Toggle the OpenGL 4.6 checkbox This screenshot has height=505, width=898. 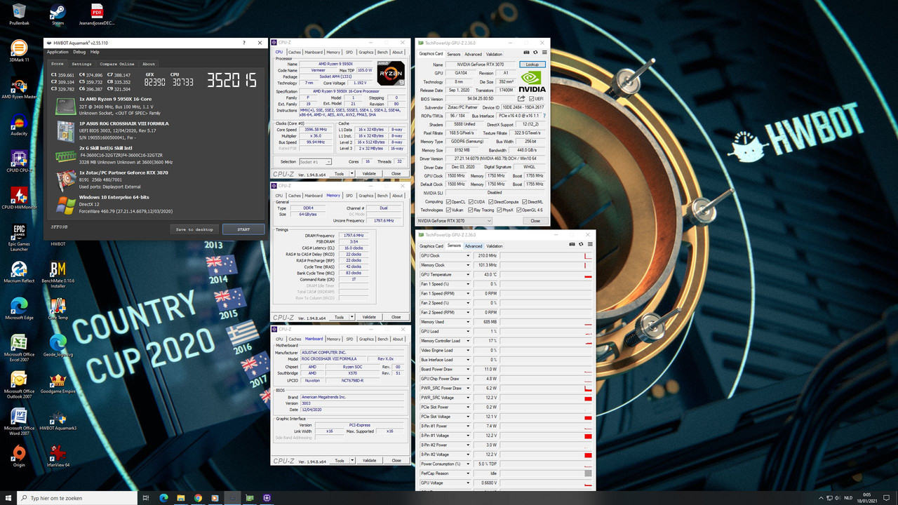pos(520,210)
